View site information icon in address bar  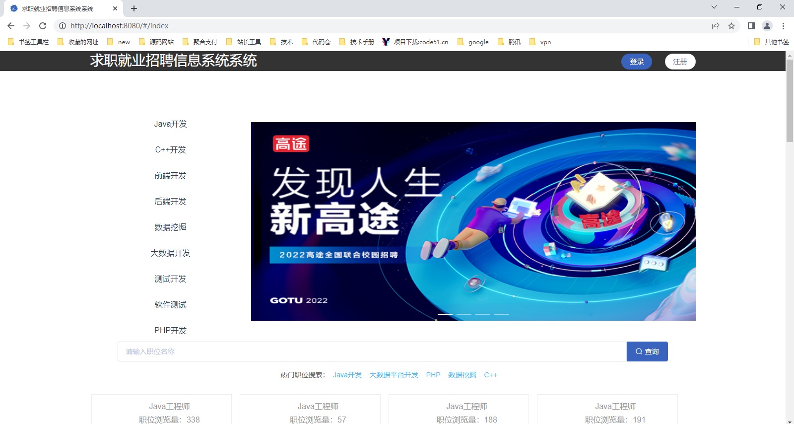click(x=63, y=26)
